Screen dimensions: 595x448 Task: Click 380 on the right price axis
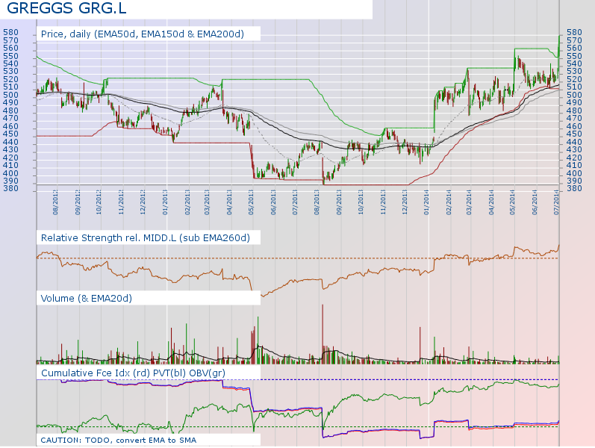point(574,188)
